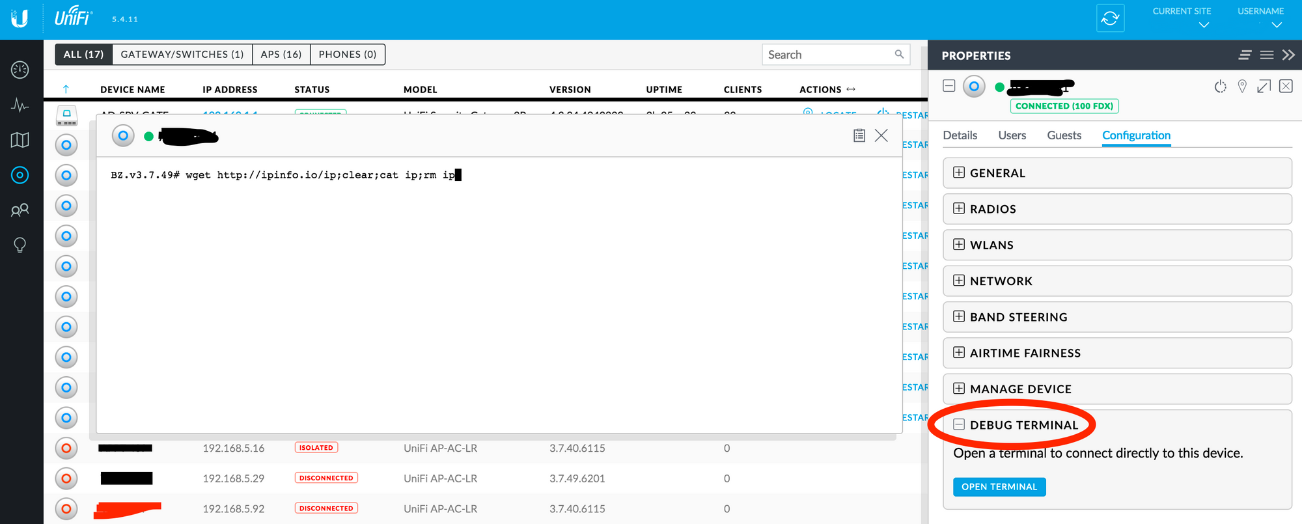
Task: Sort by the up arrow column header
Action: [x=66, y=89]
